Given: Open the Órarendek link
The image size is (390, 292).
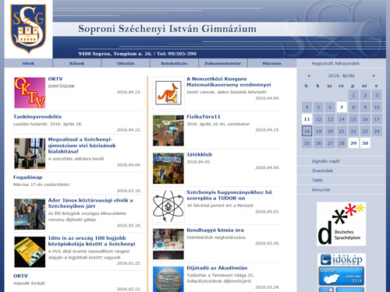Looking at the screenshot, I should (x=322, y=171).
